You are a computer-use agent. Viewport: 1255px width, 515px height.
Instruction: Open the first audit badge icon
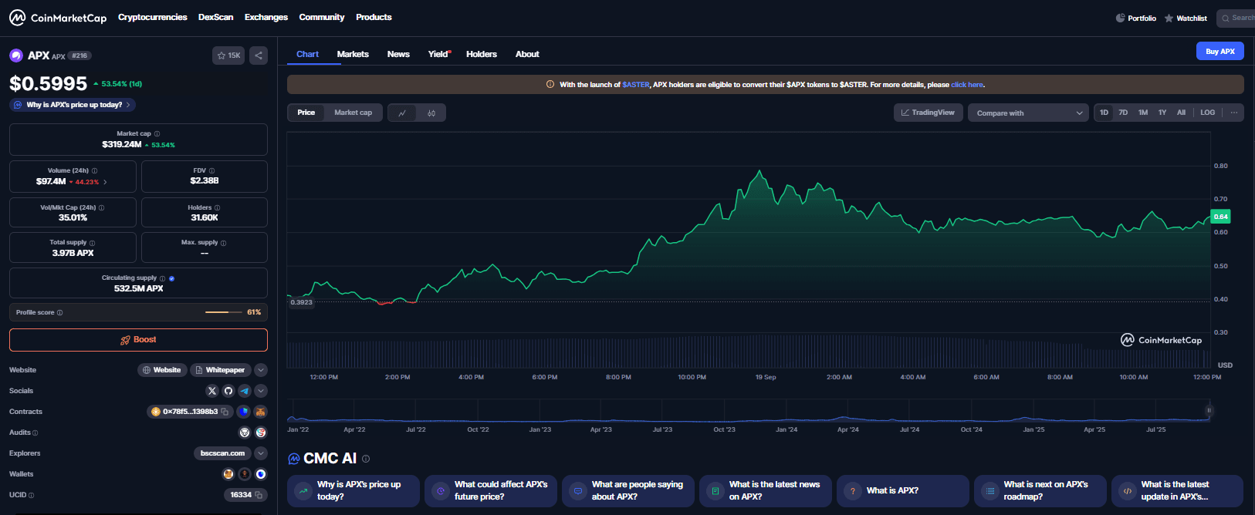[x=245, y=433]
